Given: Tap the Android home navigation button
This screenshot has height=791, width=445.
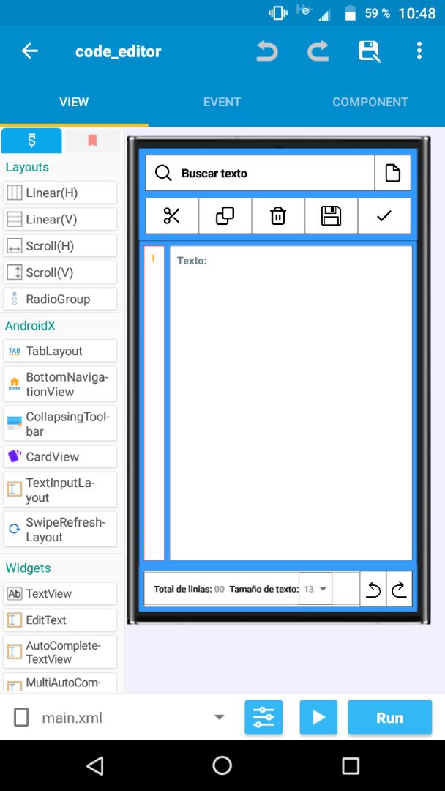Looking at the screenshot, I should pyautogui.click(x=222, y=765).
